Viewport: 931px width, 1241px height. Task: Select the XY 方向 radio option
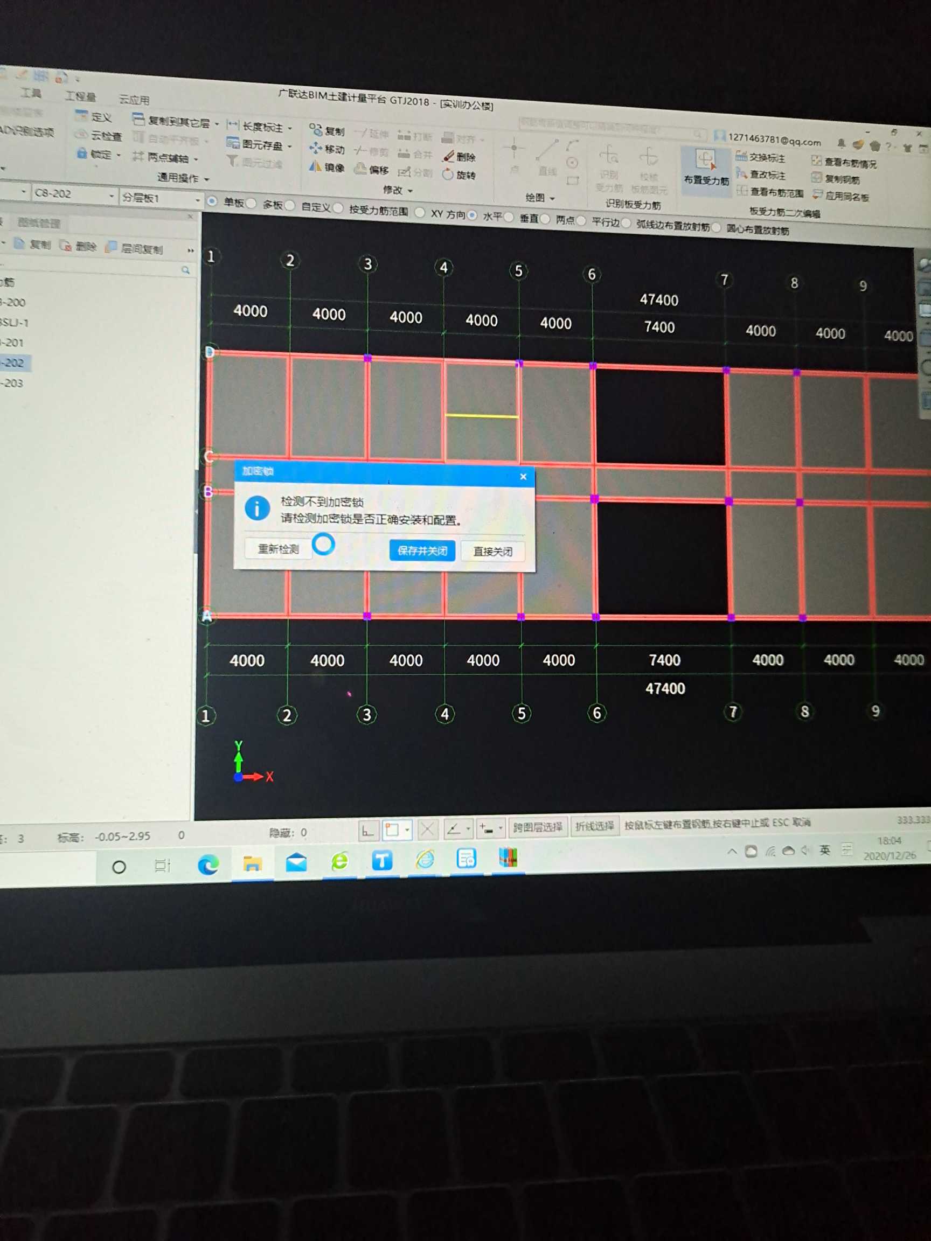[420, 212]
